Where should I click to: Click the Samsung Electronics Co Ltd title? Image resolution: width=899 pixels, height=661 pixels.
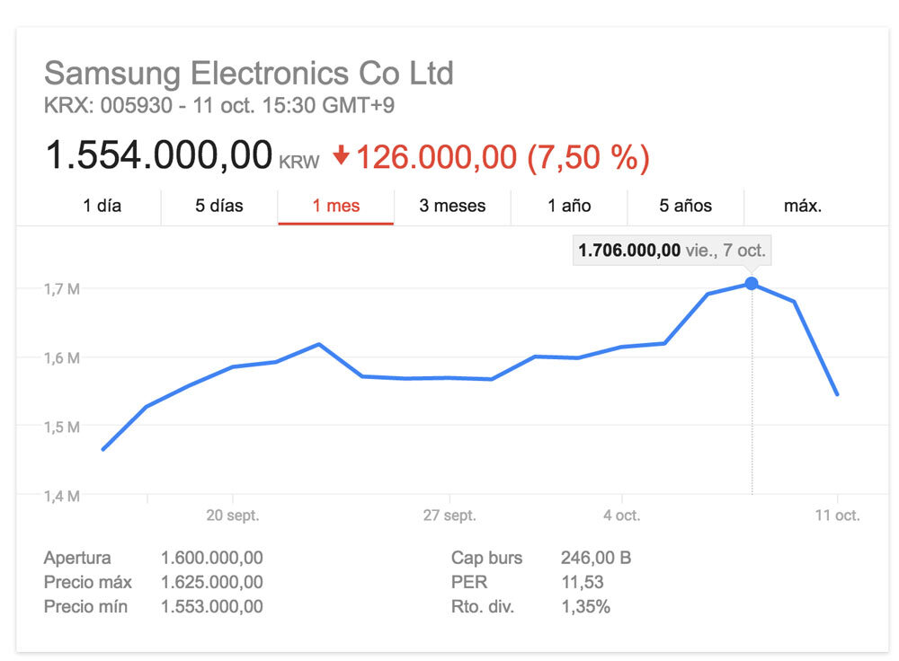click(x=249, y=73)
